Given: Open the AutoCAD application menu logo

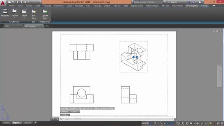Looking at the screenshot, I should (x=3, y=3).
